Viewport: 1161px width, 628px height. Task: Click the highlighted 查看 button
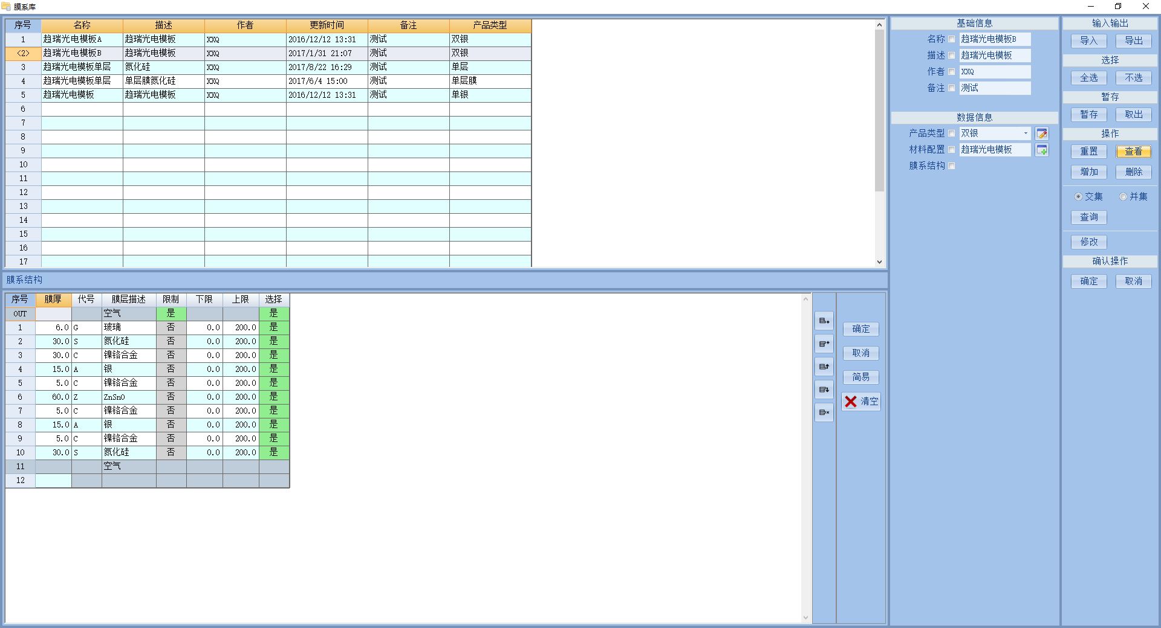[x=1134, y=152]
